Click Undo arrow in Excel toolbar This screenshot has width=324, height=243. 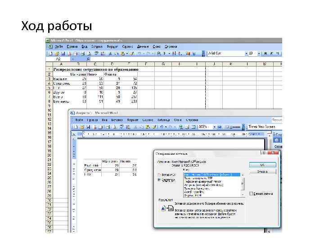click(139, 54)
